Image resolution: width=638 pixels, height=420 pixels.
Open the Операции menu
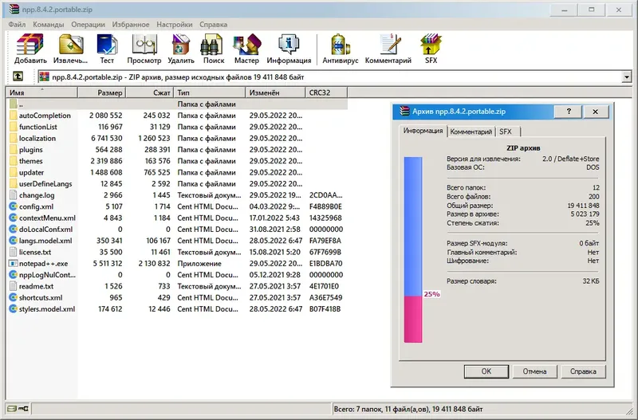click(88, 25)
